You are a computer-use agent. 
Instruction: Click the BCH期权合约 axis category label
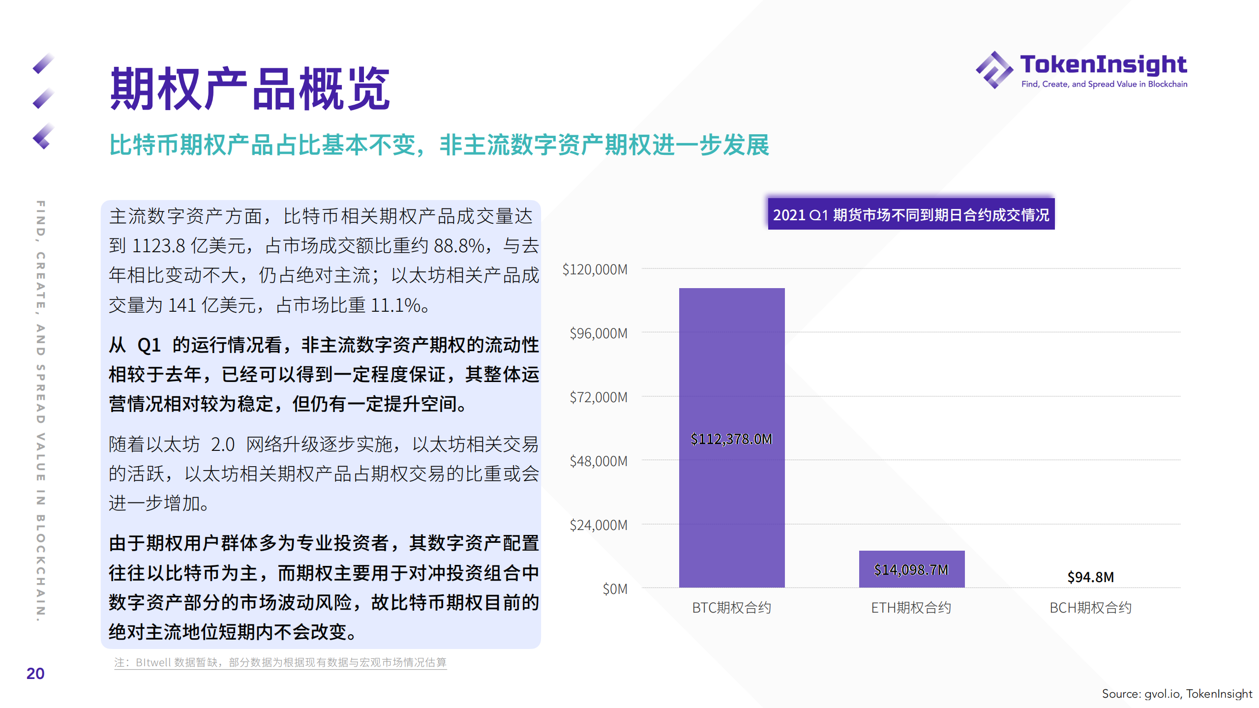(1090, 608)
